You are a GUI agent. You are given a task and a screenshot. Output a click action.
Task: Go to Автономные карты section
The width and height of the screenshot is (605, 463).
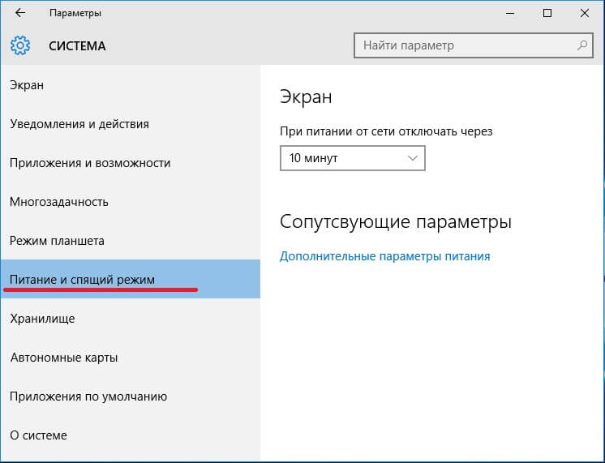click(x=64, y=358)
